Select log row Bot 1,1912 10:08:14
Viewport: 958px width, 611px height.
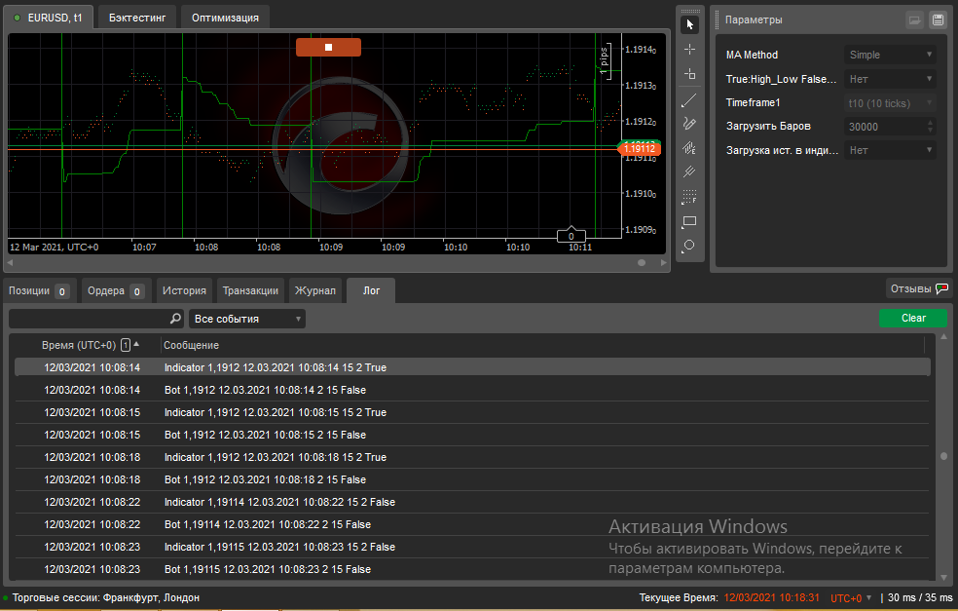pyautogui.click(x=472, y=390)
